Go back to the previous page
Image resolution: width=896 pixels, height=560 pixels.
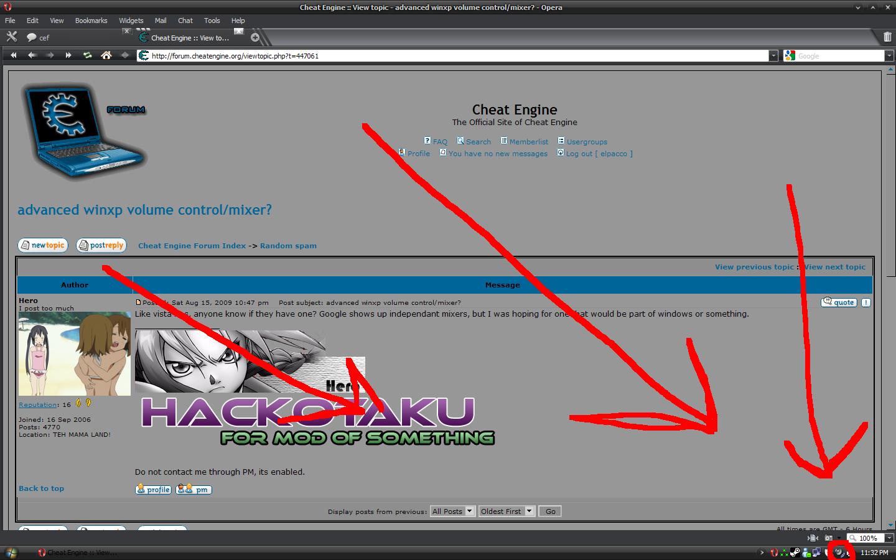coord(32,55)
